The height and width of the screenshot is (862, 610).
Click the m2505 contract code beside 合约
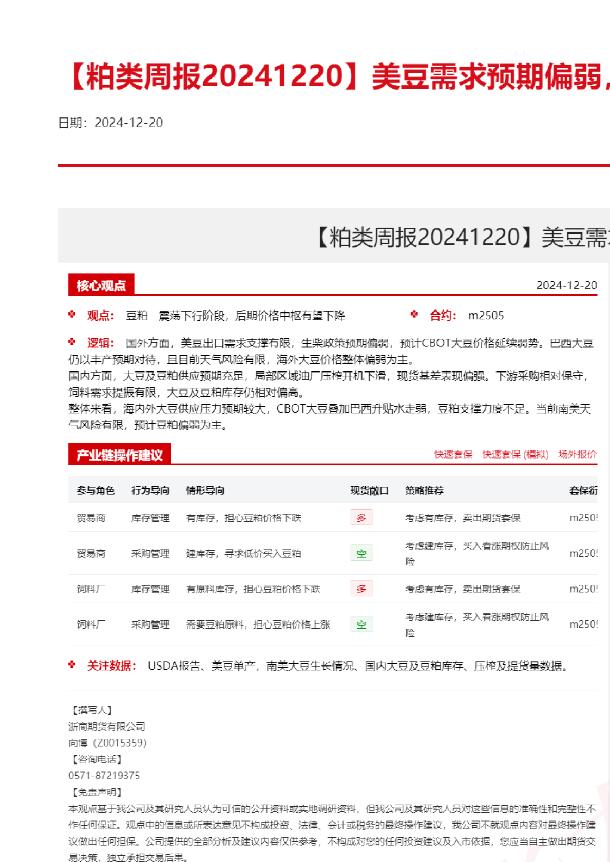(x=486, y=316)
